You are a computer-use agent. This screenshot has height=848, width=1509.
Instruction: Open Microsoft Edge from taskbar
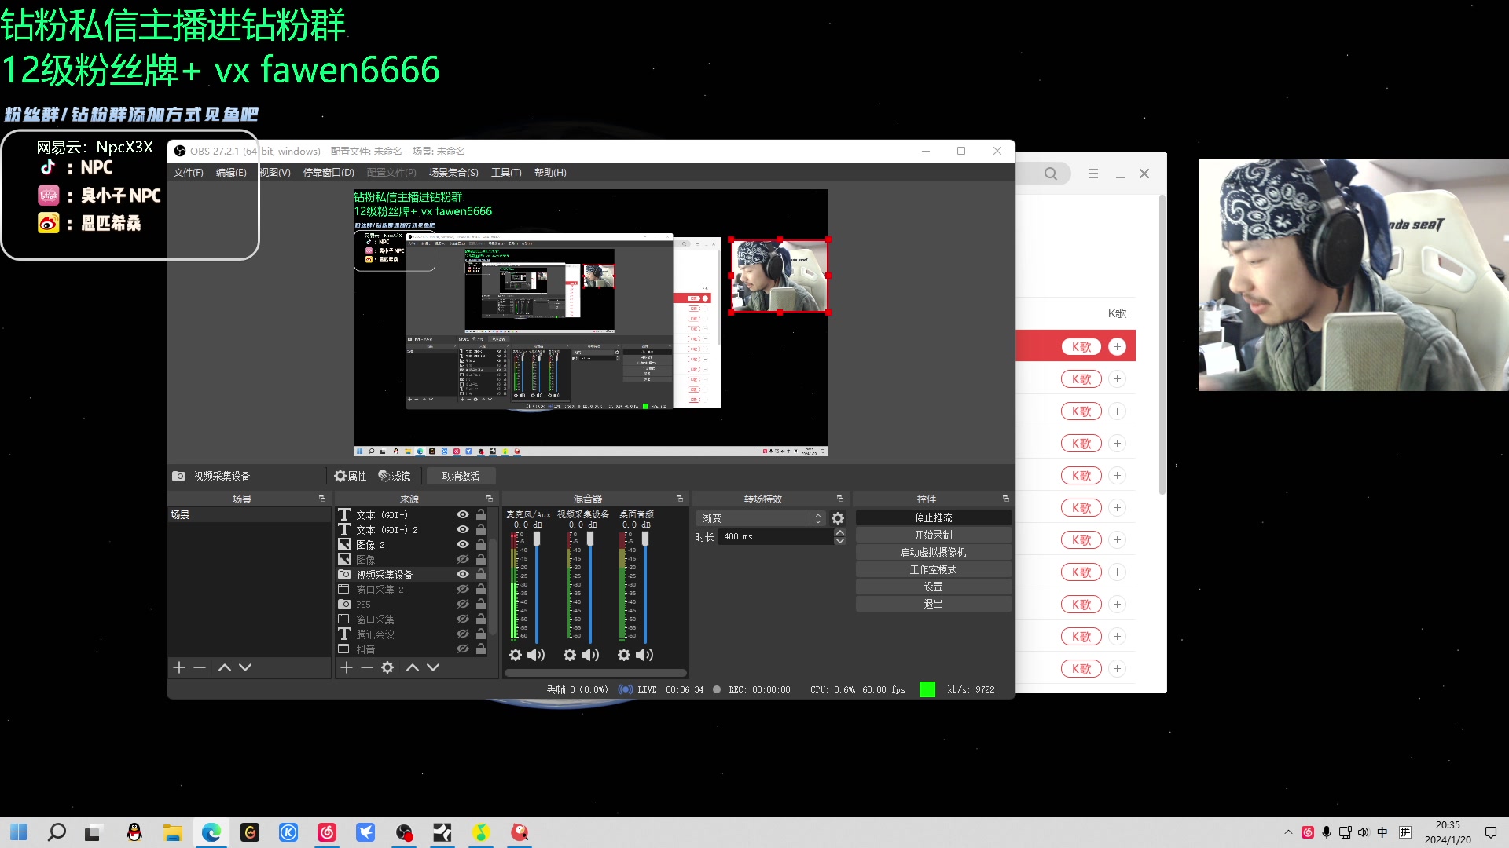pyautogui.click(x=211, y=832)
